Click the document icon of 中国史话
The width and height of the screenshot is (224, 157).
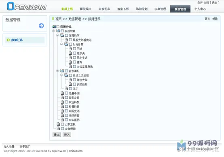point(62,111)
